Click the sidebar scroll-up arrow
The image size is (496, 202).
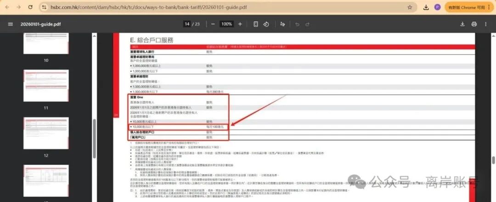click(94, 36)
